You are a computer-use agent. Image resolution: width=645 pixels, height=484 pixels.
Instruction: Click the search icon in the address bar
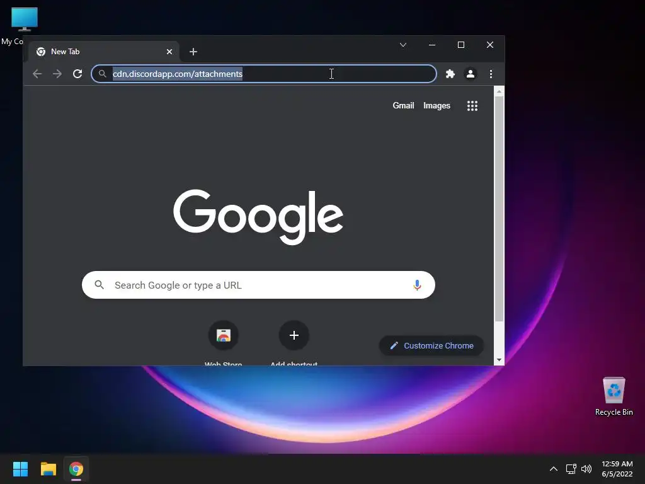pos(103,74)
